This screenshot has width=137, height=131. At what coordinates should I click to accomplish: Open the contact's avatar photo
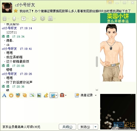pyautogui.click(x=7, y=8)
